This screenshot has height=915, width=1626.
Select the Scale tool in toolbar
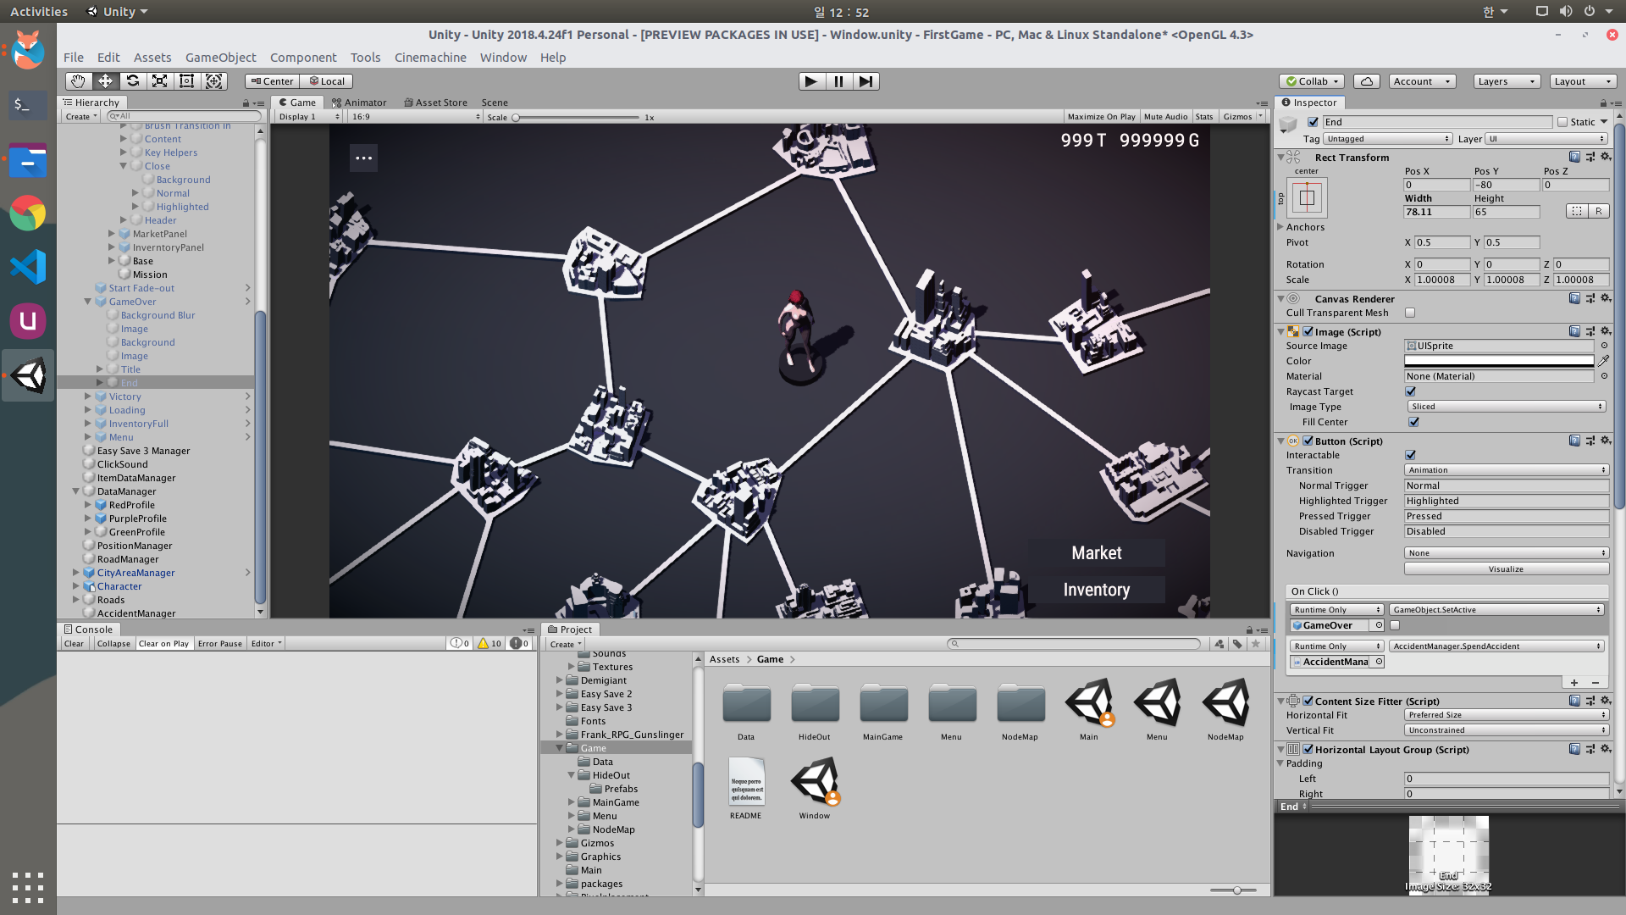159,81
